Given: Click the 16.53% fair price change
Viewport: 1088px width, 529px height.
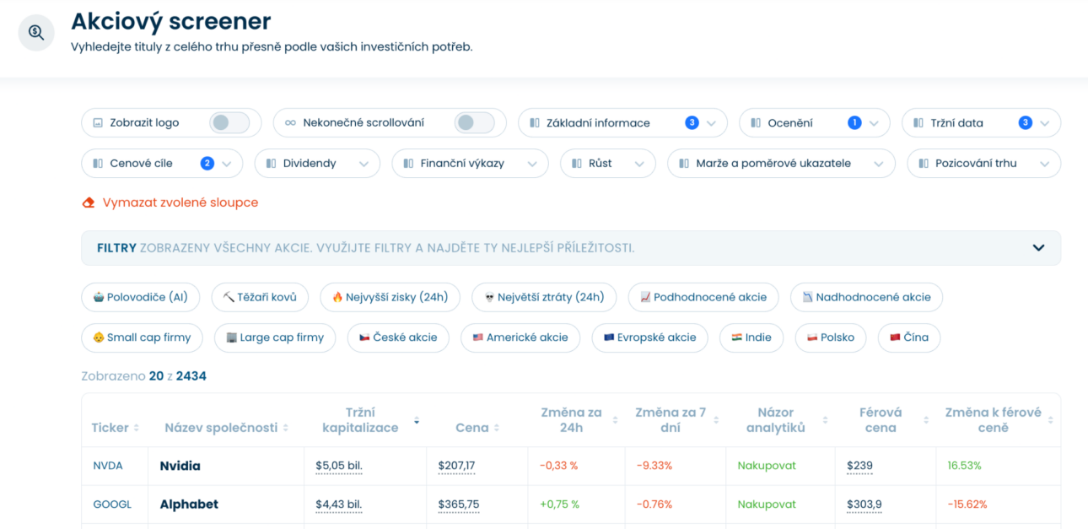Looking at the screenshot, I should tap(965, 466).
